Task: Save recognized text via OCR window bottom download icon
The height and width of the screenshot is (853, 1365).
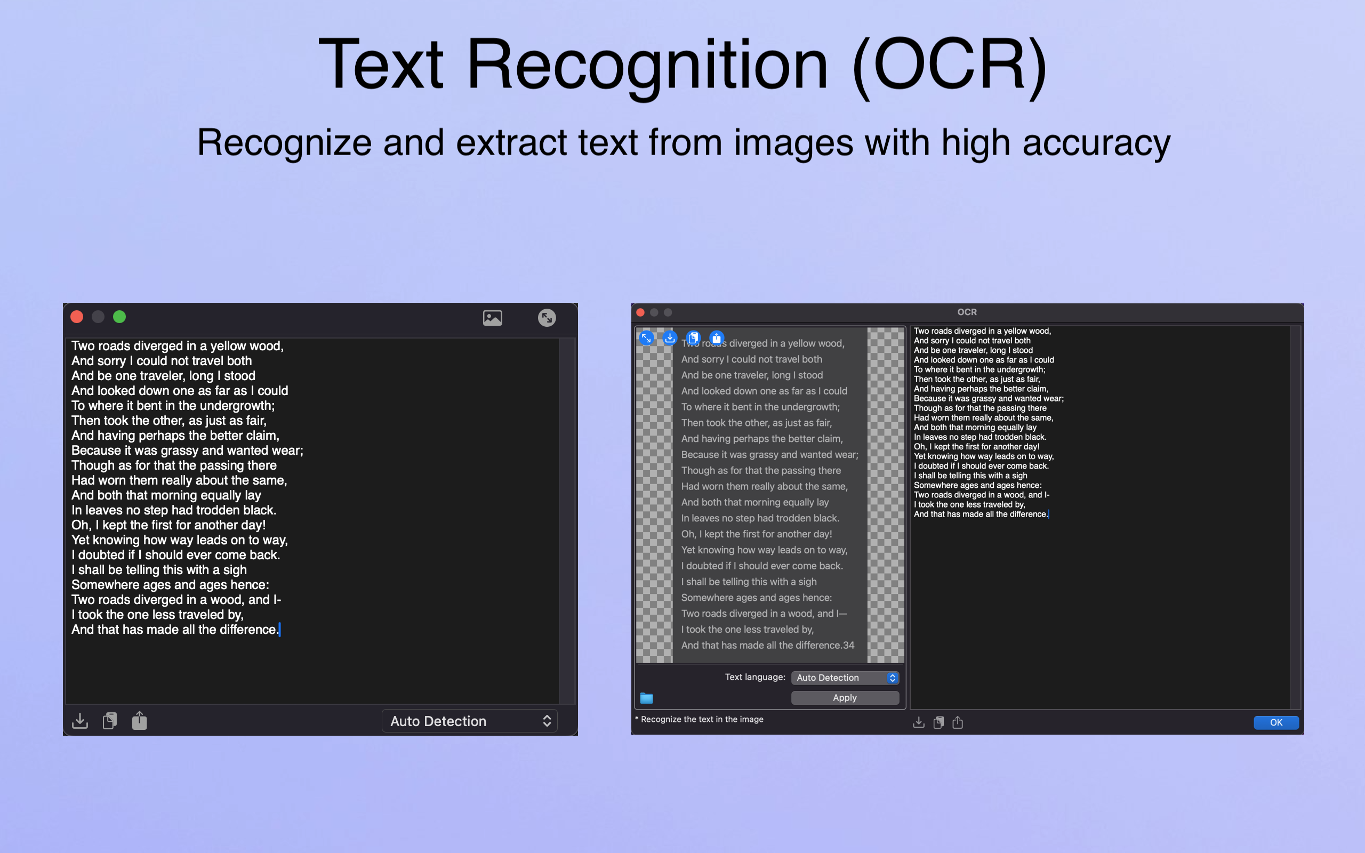Action: [918, 722]
